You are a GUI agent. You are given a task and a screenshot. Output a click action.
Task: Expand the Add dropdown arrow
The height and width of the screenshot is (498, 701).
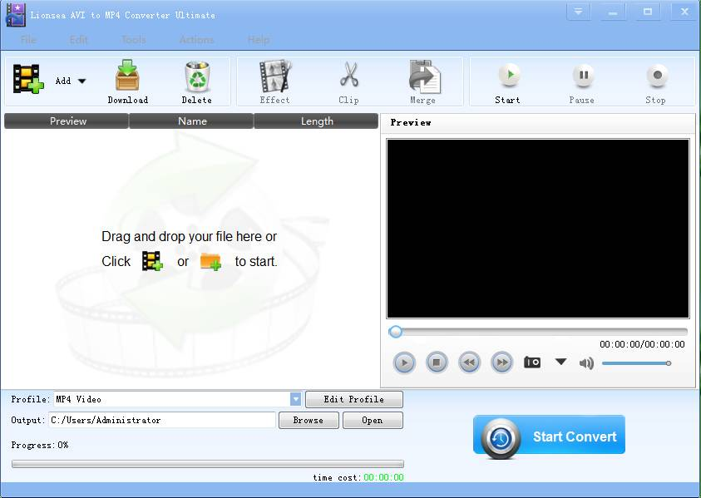[81, 81]
